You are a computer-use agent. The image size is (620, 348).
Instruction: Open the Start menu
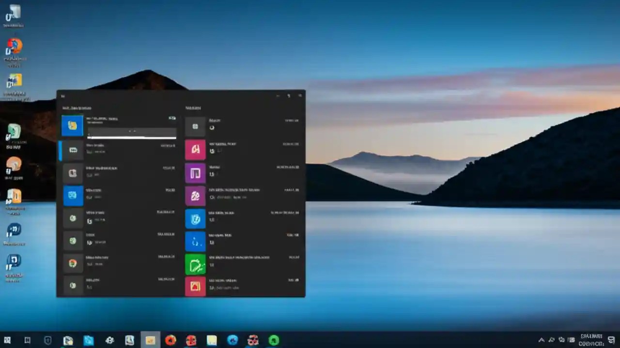[7, 341]
